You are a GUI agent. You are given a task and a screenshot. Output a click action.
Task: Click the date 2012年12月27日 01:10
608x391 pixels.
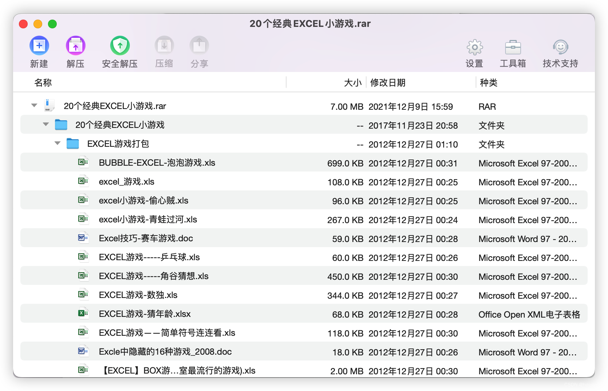coord(413,144)
